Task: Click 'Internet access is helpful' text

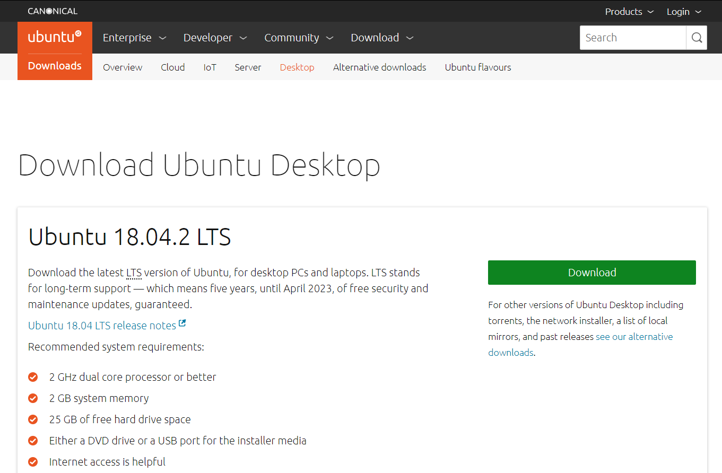Action: pos(107,462)
